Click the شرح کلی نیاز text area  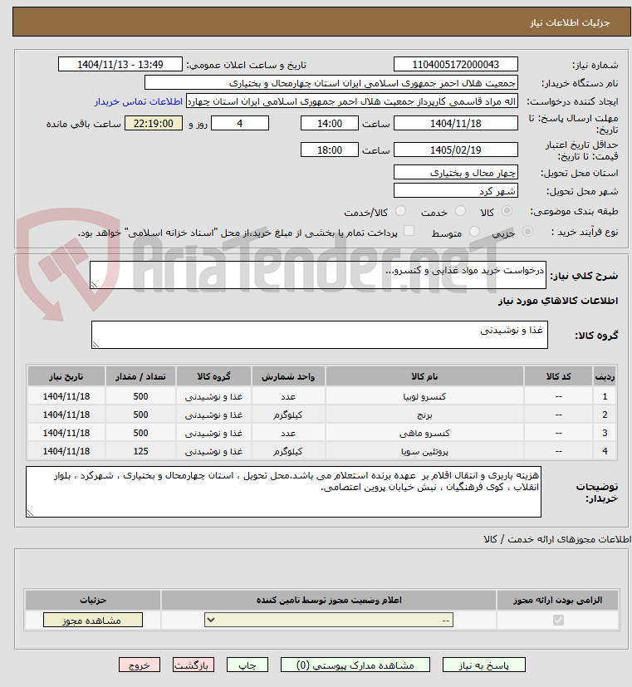318,275
